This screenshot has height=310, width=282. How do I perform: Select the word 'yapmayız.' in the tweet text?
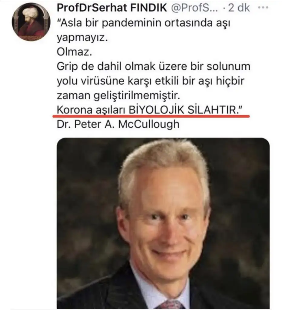click(x=82, y=38)
